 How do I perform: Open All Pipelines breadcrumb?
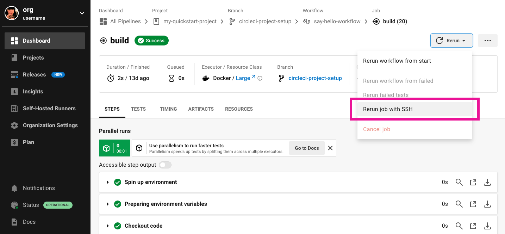[120, 21]
